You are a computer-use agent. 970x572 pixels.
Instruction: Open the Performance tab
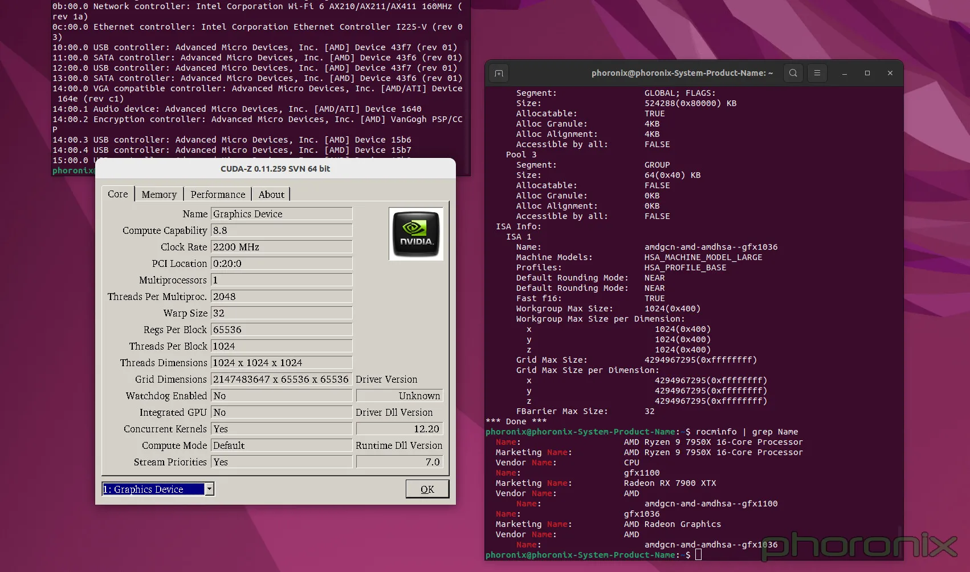[218, 194]
